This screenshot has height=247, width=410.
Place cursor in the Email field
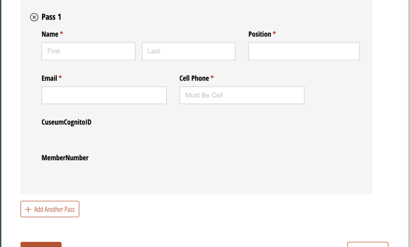pyautogui.click(x=104, y=95)
